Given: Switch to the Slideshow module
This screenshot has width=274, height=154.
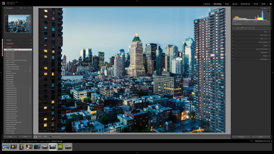Looking at the screenshot, I should [x=245, y=4].
